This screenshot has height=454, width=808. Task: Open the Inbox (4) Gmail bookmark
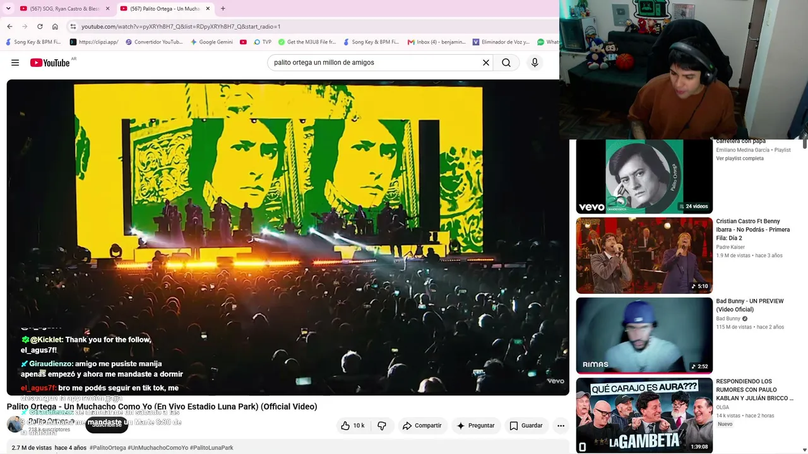pyautogui.click(x=437, y=42)
